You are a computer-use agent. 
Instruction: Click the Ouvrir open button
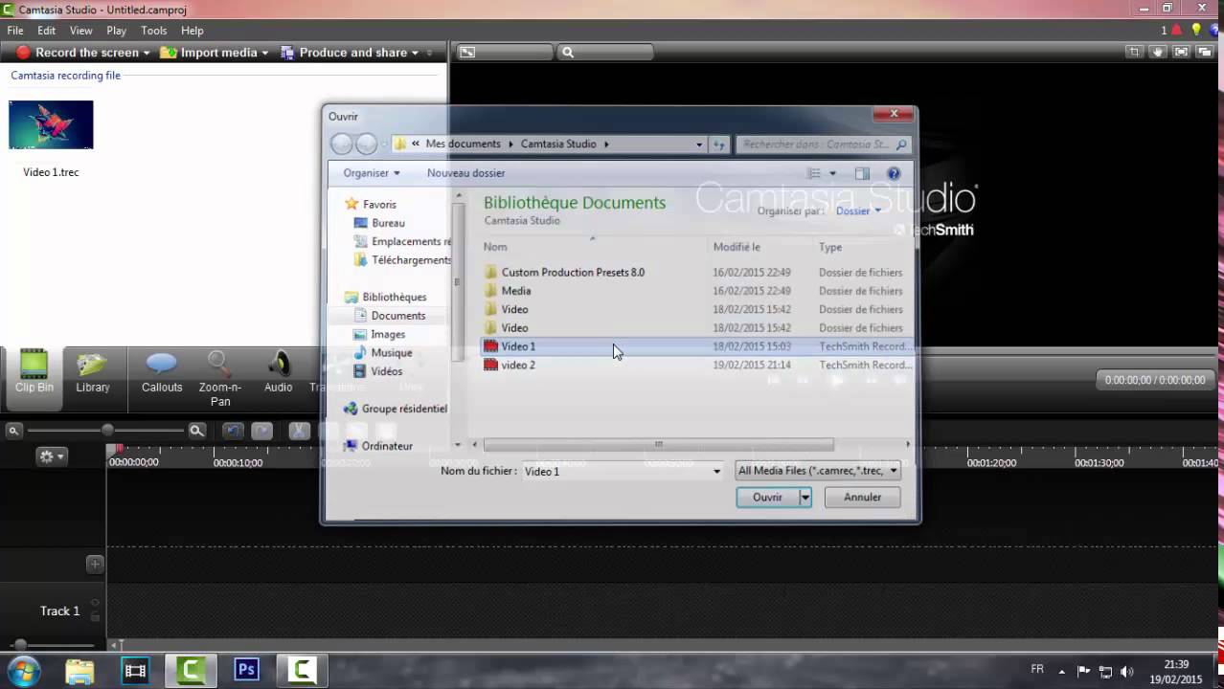(767, 498)
